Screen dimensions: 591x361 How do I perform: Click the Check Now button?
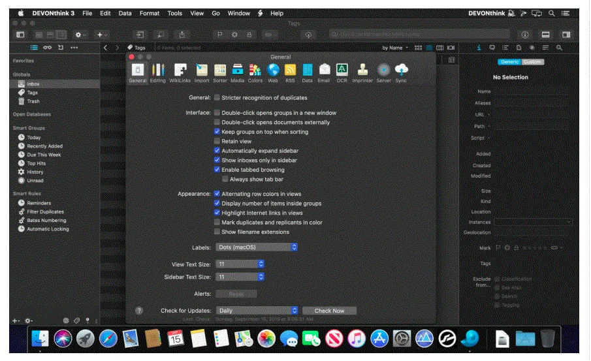point(329,311)
